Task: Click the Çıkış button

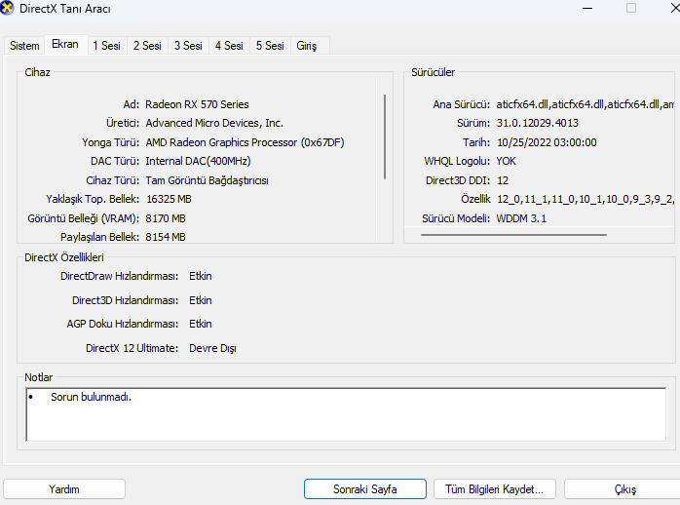Action: pos(624,489)
